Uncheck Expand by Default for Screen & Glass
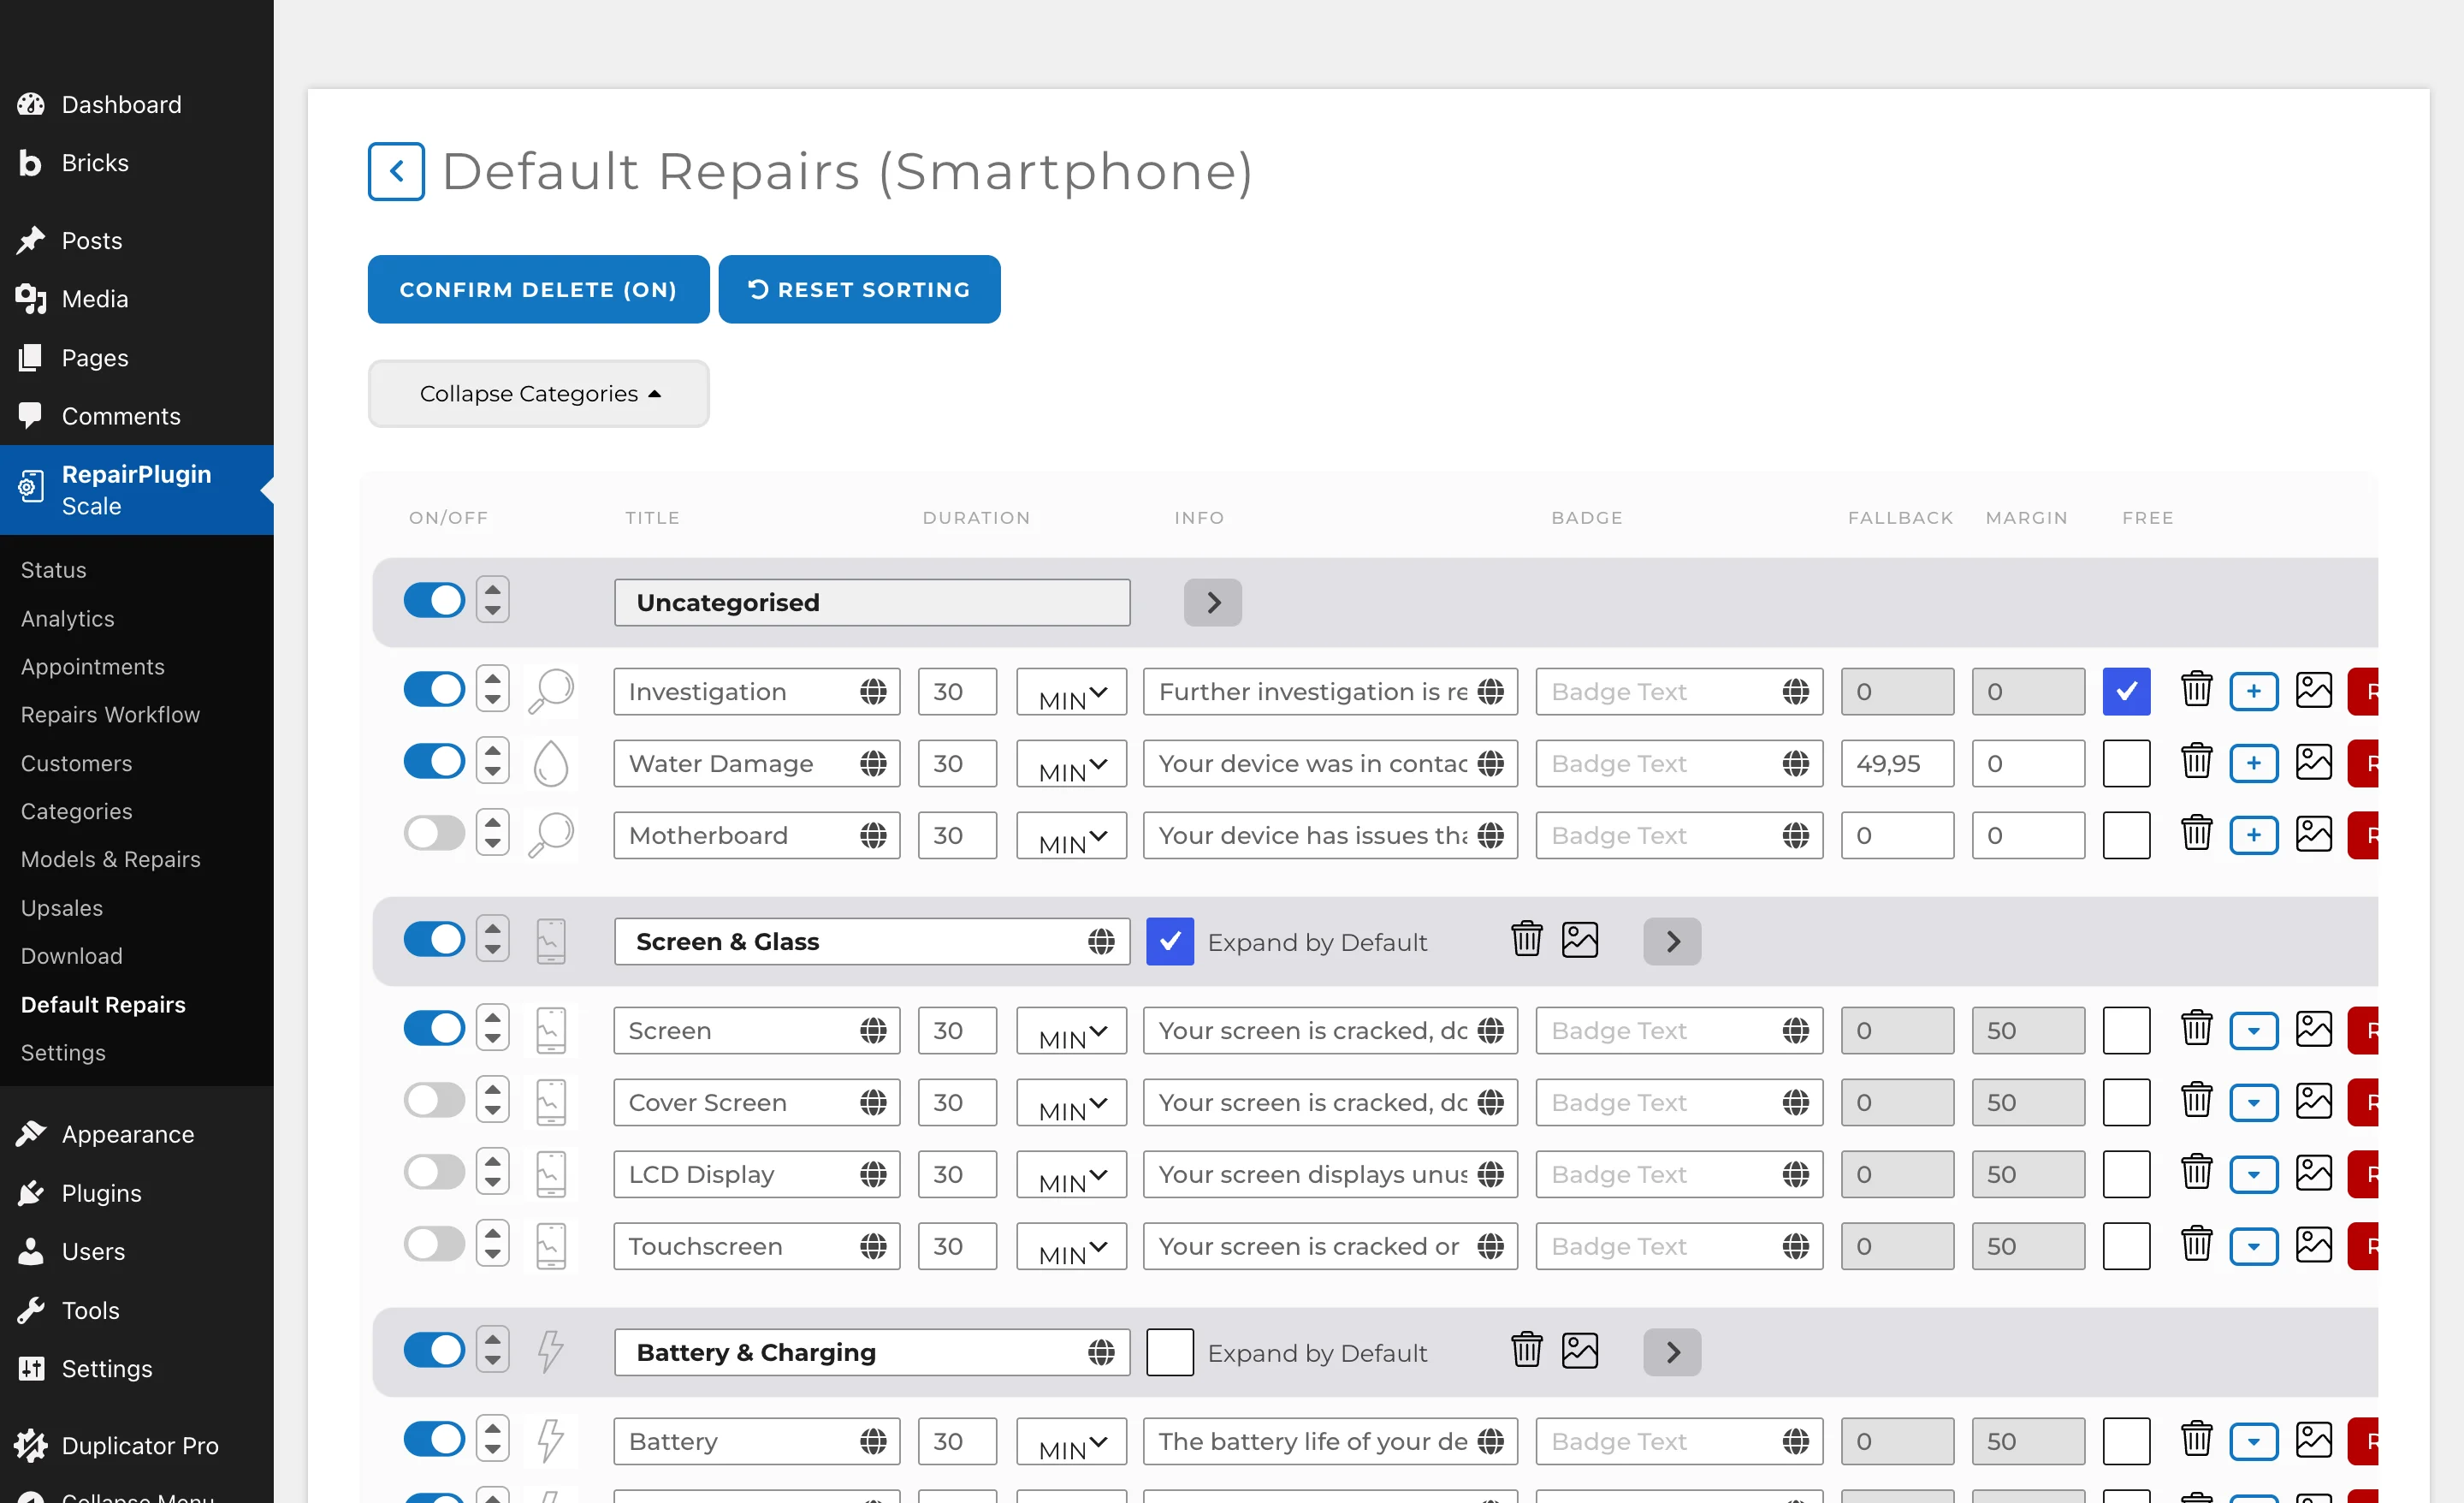The height and width of the screenshot is (1503, 2464). (x=1170, y=942)
